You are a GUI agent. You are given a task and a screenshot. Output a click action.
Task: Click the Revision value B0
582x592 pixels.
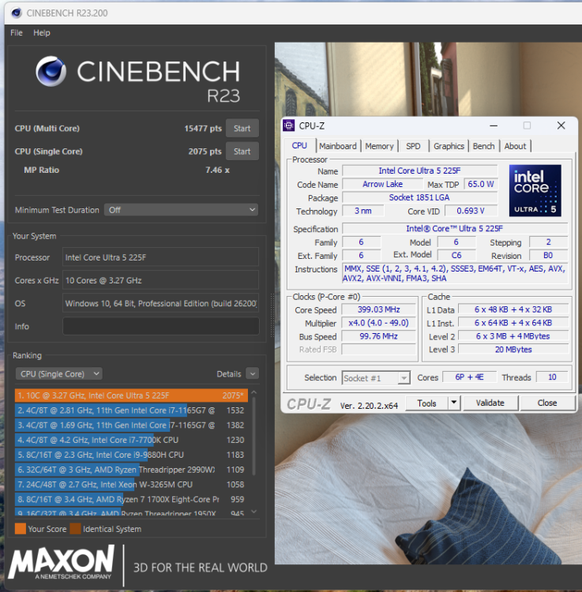click(548, 255)
